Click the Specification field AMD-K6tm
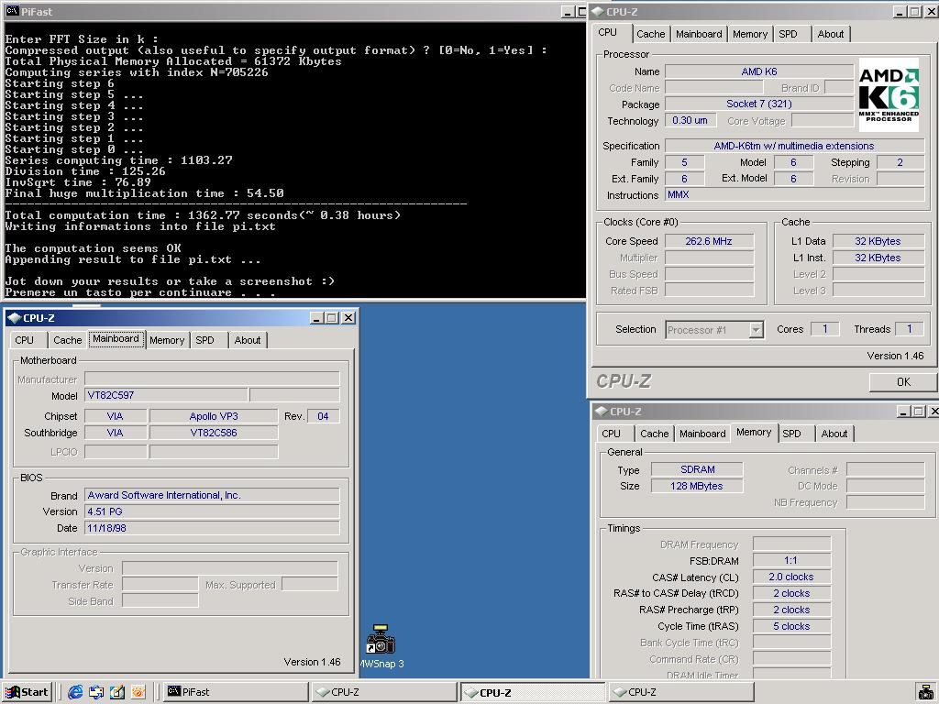939x704 pixels. pos(794,146)
